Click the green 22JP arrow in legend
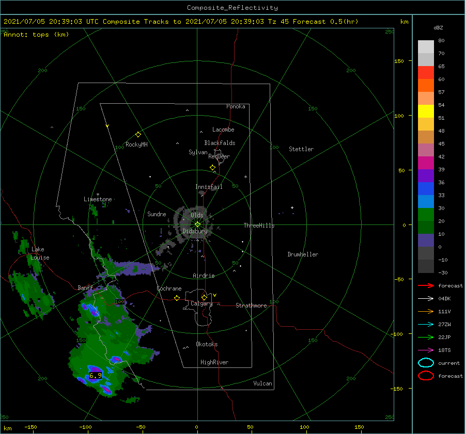 coord(426,337)
